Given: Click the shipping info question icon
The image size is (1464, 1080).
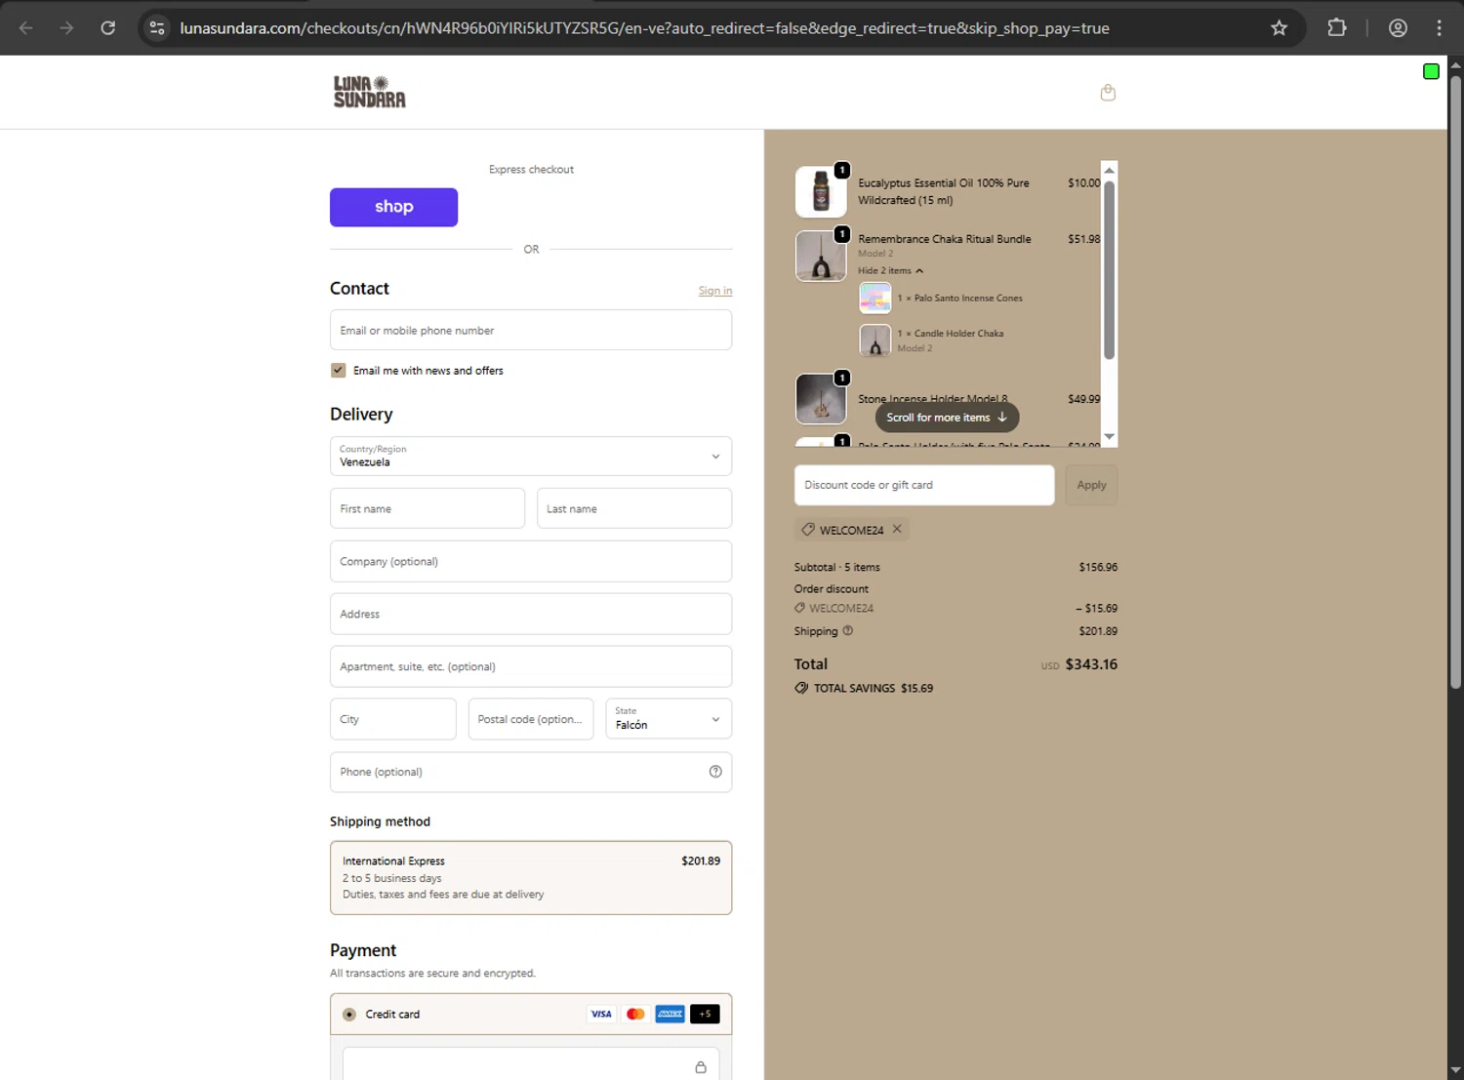Looking at the screenshot, I should pyautogui.click(x=848, y=631).
